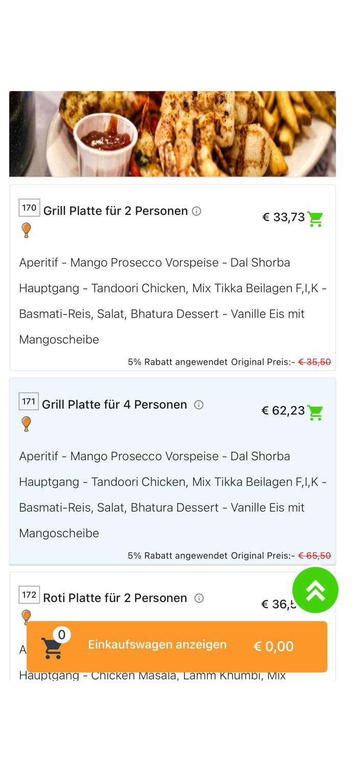
Task: Open info for Roti Platte für 2 Personen
Action: click(x=198, y=598)
